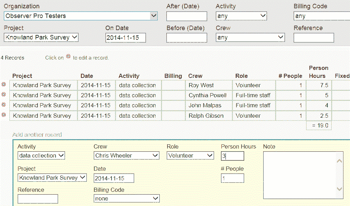Image resolution: width=350 pixels, height=206 pixels.
Task: Click edit icon for Roy West record
Action: point(4,84)
